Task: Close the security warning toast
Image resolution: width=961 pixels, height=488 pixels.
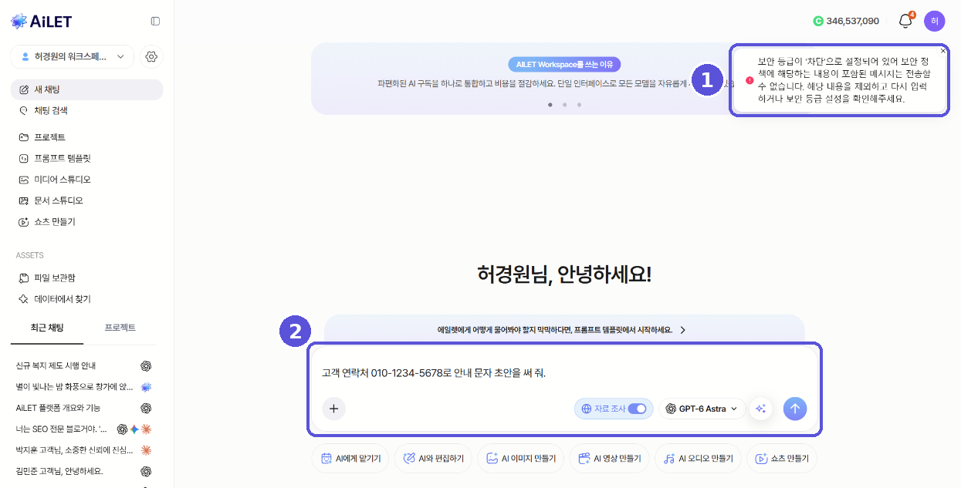Action: (942, 50)
